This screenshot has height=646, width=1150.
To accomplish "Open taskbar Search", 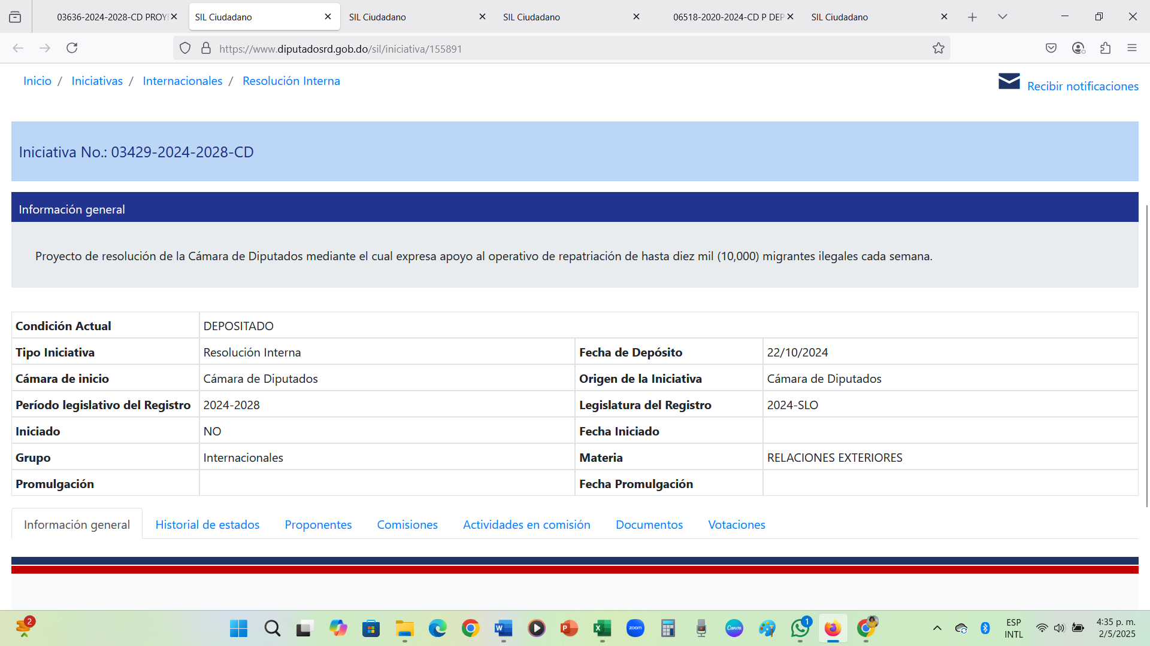I will [272, 628].
